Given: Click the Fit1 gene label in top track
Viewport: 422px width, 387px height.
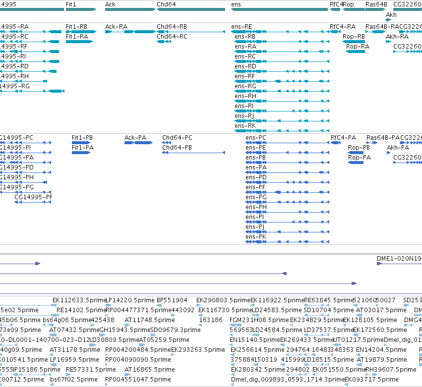Looking at the screenshot, I should click(71, 4).
